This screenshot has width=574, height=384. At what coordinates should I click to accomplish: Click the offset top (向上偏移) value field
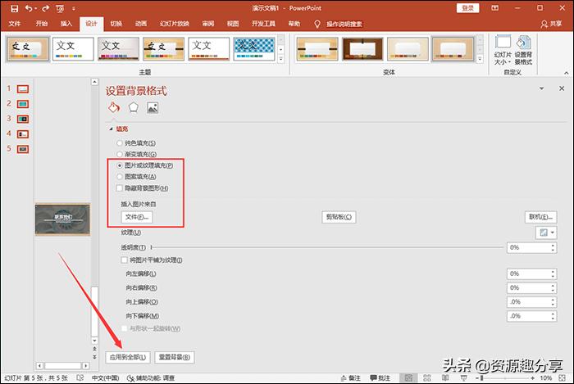point(528,302)
